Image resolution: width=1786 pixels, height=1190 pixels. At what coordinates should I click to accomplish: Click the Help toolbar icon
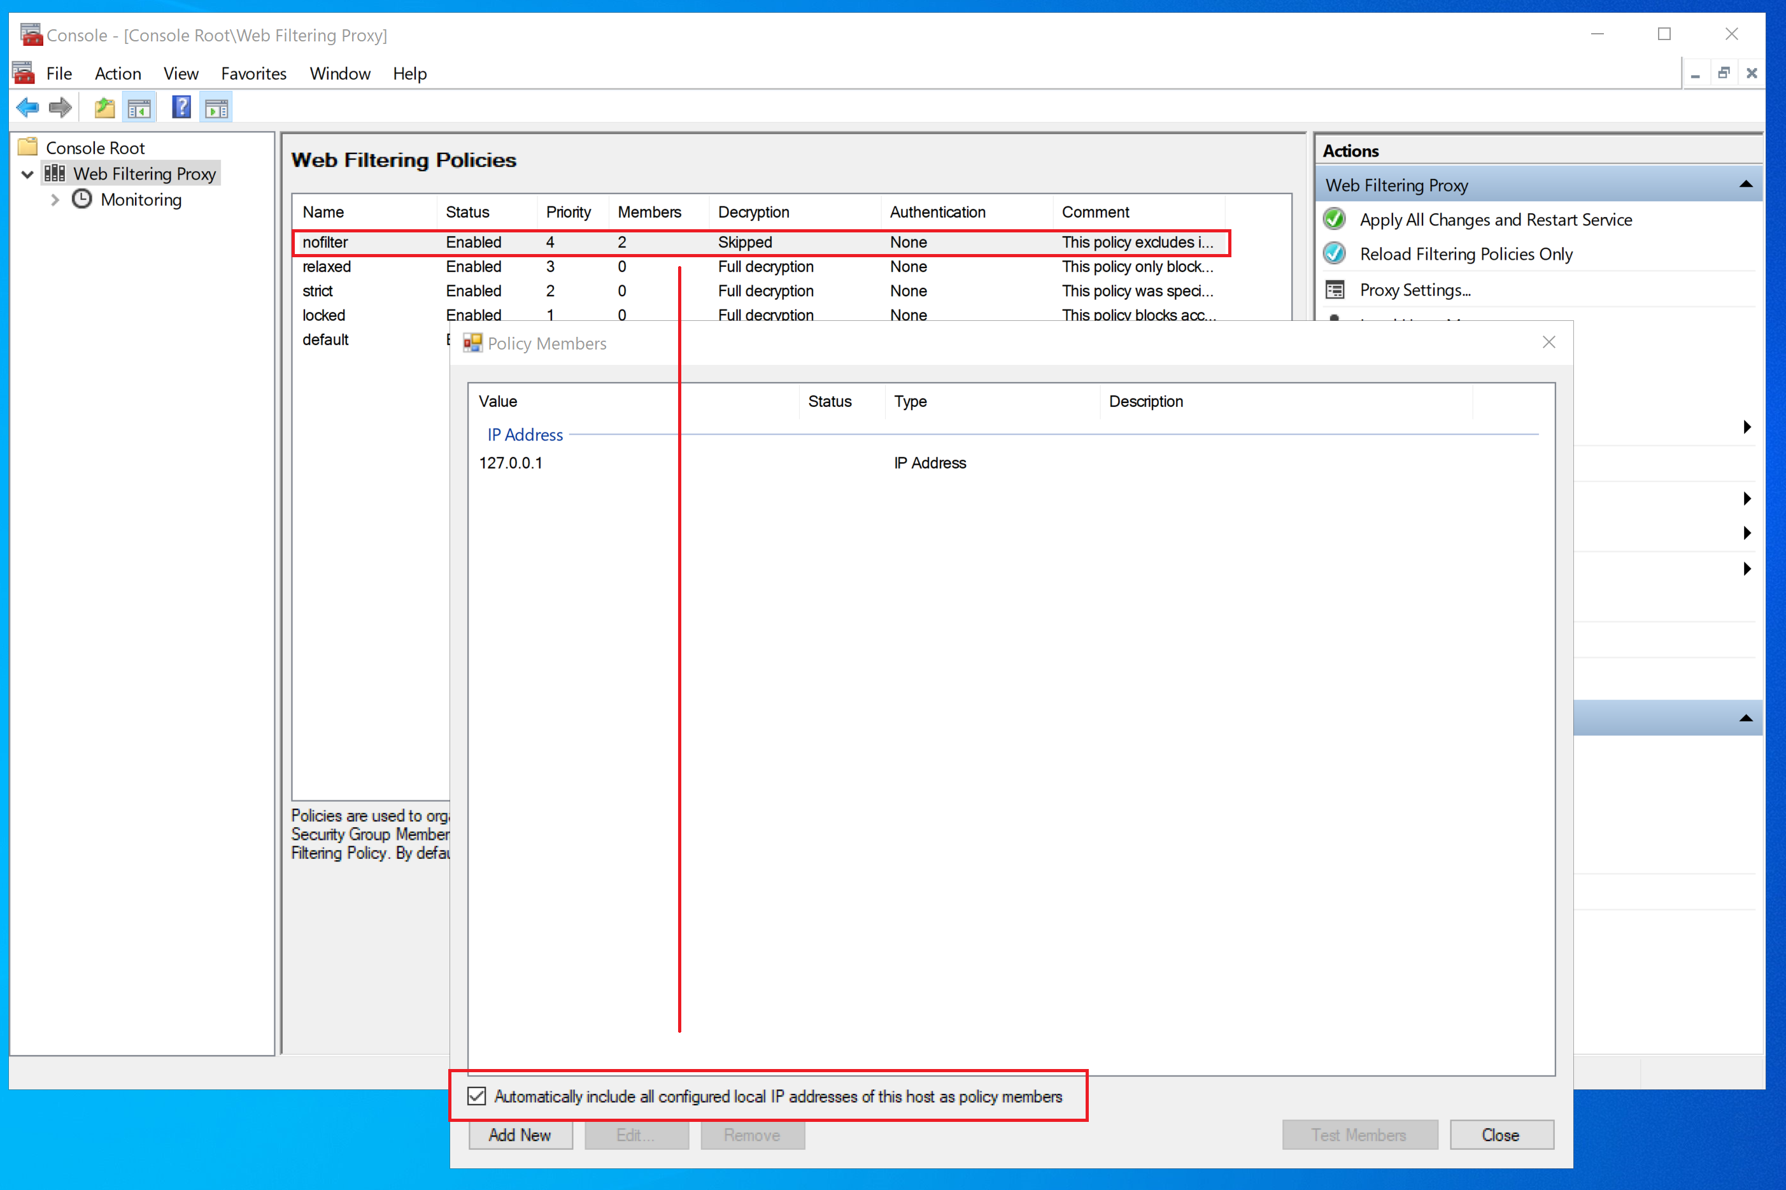tap(181, 108)
